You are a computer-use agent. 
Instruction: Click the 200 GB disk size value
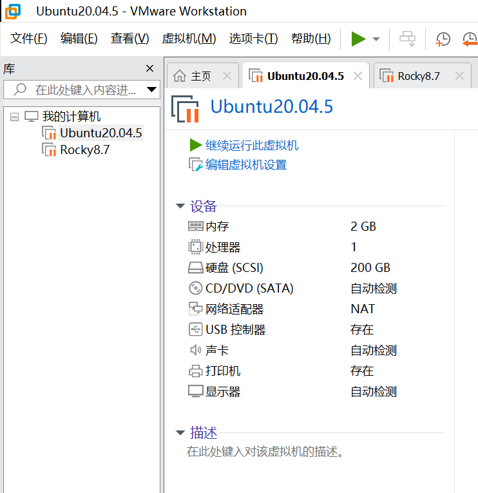[370, 268]
